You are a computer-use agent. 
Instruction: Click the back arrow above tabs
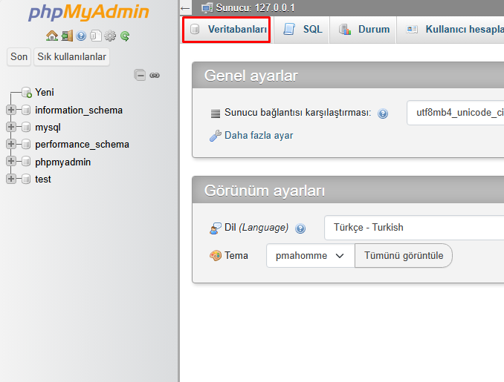[x=185, y=8]
